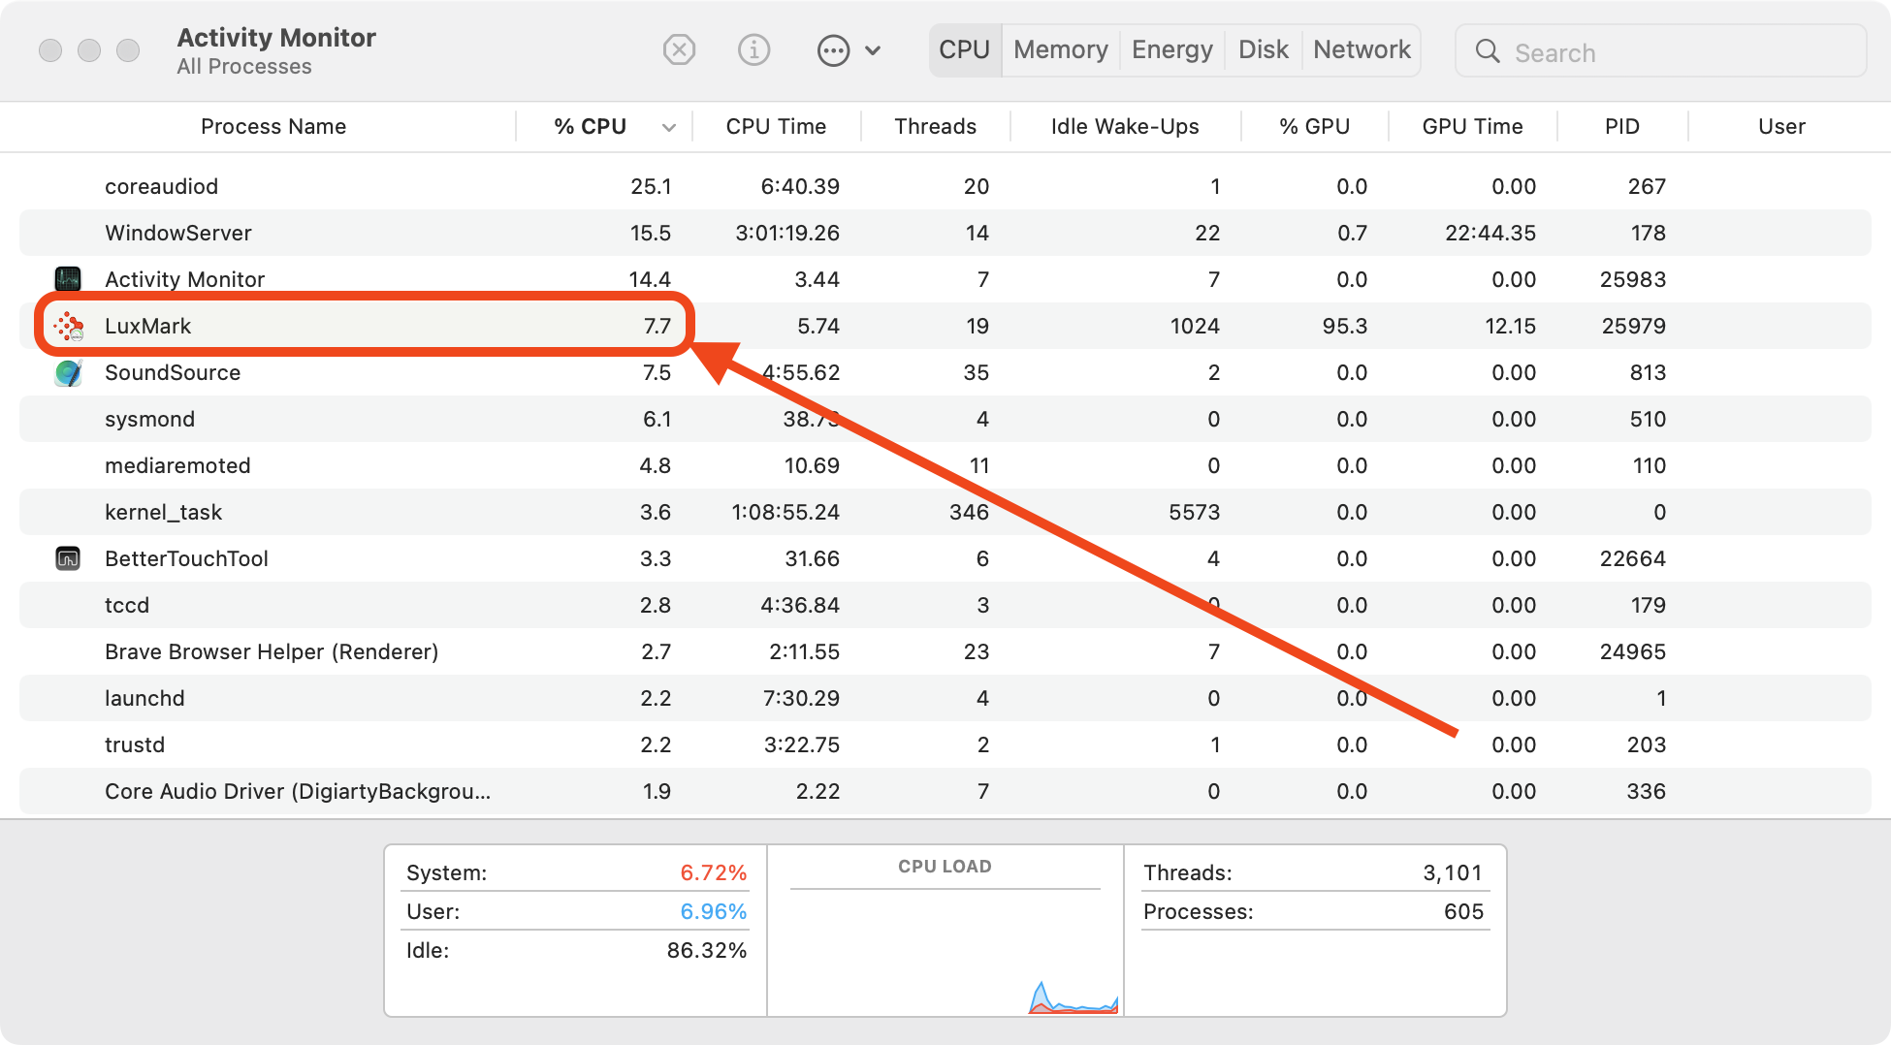The image size is (1891, 1045).
Task: Click the CPU LOAD graph
Action: [x=945, y=950]
